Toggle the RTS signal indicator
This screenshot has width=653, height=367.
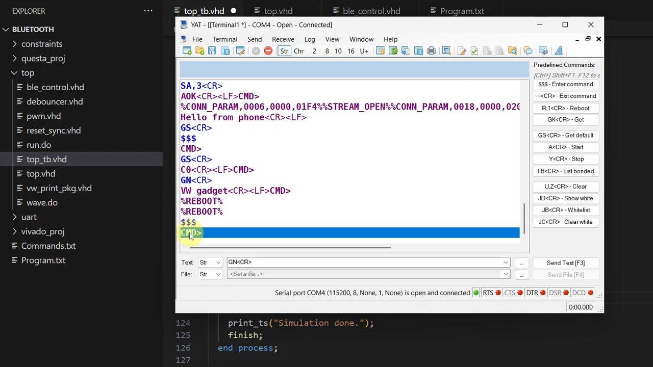(492, 293)
